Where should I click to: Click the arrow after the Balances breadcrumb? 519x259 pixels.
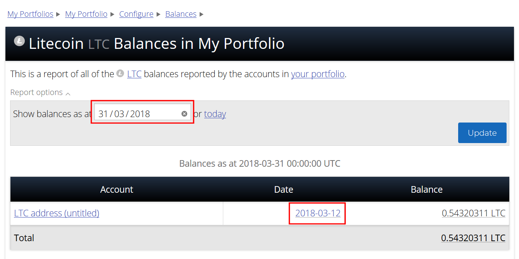202,14
